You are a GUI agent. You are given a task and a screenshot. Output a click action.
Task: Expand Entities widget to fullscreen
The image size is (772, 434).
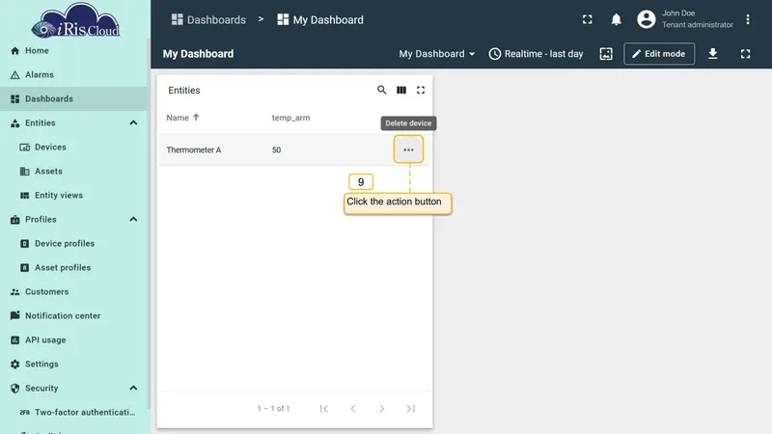point(421,90)
